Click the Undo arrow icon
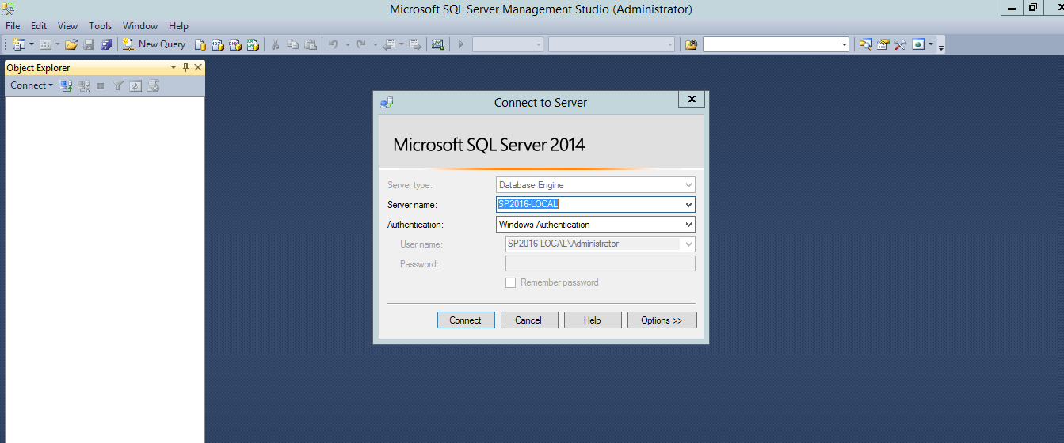1064x443 pixels. (334, 44)
